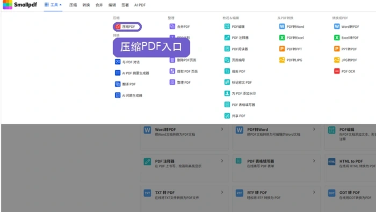
Task: Open PDF转Word in the tools dropdown menu
Action: pyautogui.click(x=292, y=26)
